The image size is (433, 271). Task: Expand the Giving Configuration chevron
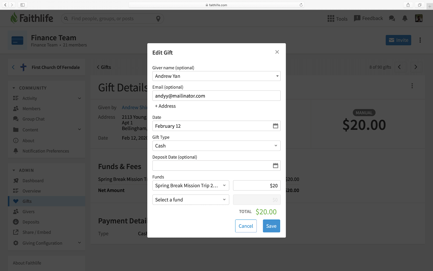pos(80,243)
